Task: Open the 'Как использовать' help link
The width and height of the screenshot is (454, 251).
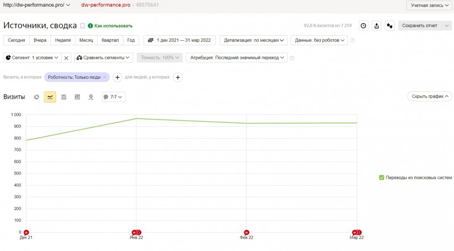Action: click(x=110, y=25)
